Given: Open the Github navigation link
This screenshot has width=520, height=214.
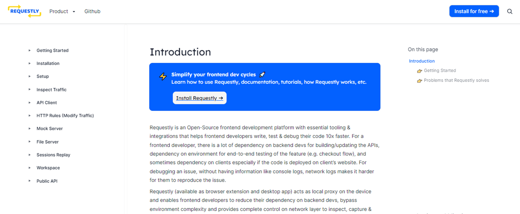Looking at the screenshot, I should [x=93, y=11].
